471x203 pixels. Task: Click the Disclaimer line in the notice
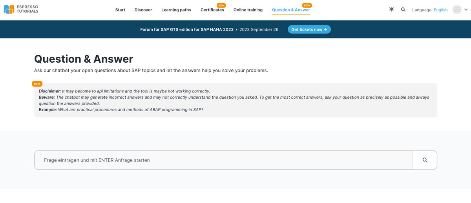click(x=124, y=91)
